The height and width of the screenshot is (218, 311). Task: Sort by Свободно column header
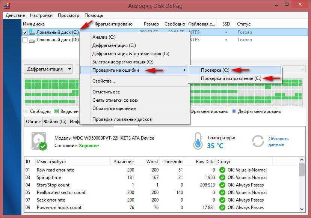tap(175, 24)
